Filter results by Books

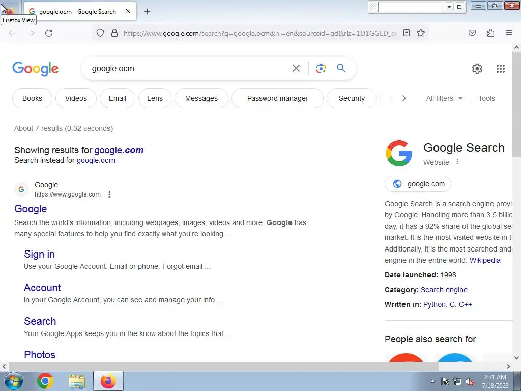click(32, 98)
